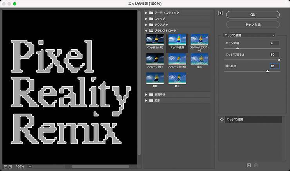Image resolution: width=290 pixels, height=171 pixels.
Task: Select the 網目 crosshatch filter thumbnail
Action: (177, 77)
